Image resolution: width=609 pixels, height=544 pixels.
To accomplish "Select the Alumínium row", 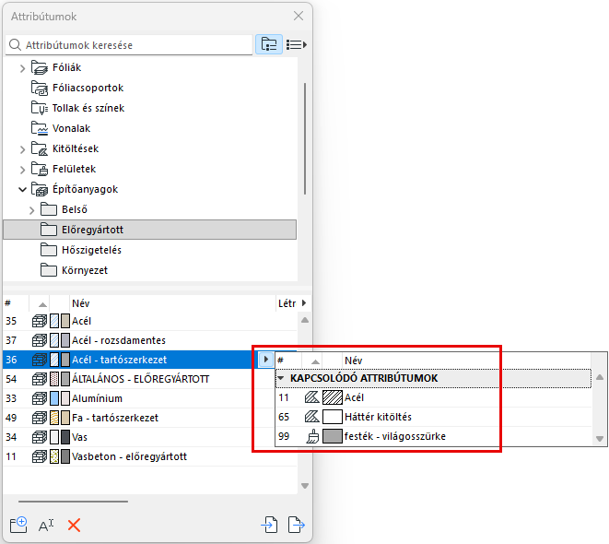I will tap(149, 398).
